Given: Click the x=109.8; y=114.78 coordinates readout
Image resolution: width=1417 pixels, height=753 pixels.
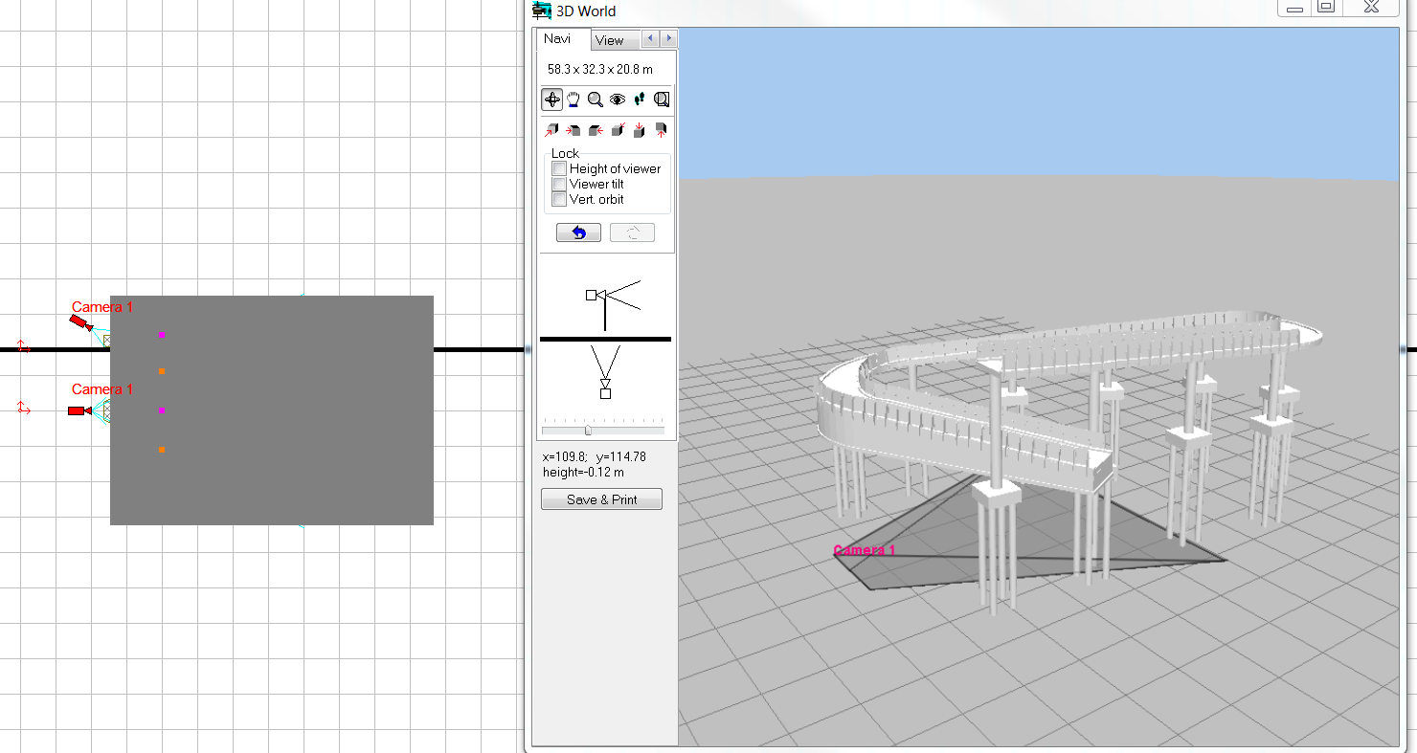Looking at the screenshot, I should coord(595,456).
